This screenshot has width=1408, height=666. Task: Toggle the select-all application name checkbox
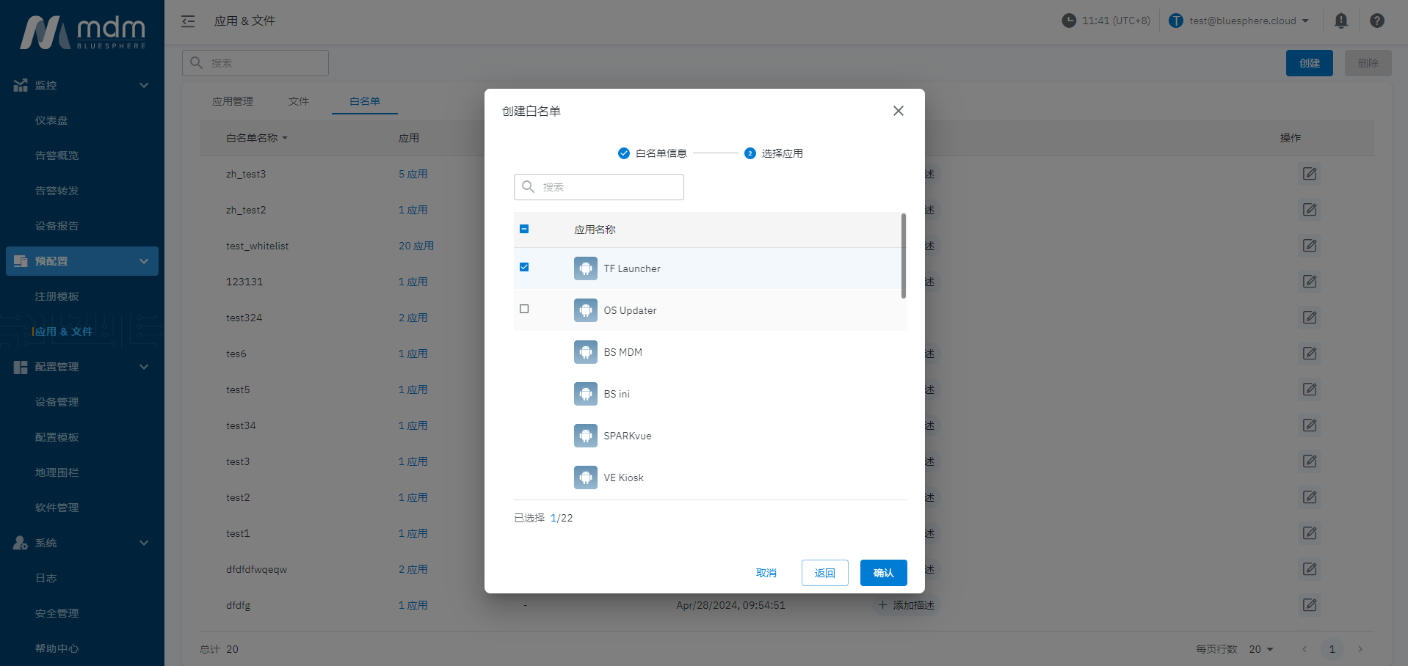point(524,229)
